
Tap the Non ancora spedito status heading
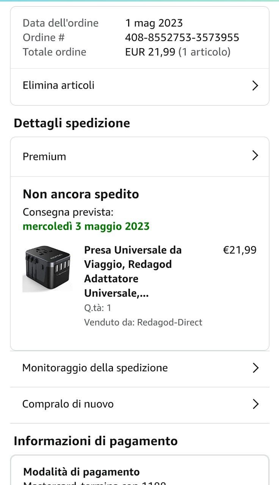(x=81, y=194)
